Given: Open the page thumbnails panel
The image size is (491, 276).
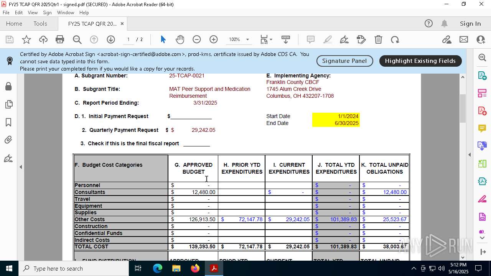Looking at the screenshot, I should 8,104.
